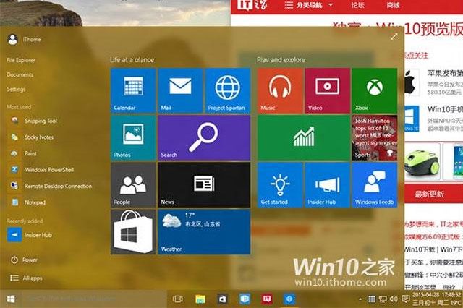This screenshot has width=463, height=308.
Task: Click the volume icon in system tray
Action: click(394, 299)
